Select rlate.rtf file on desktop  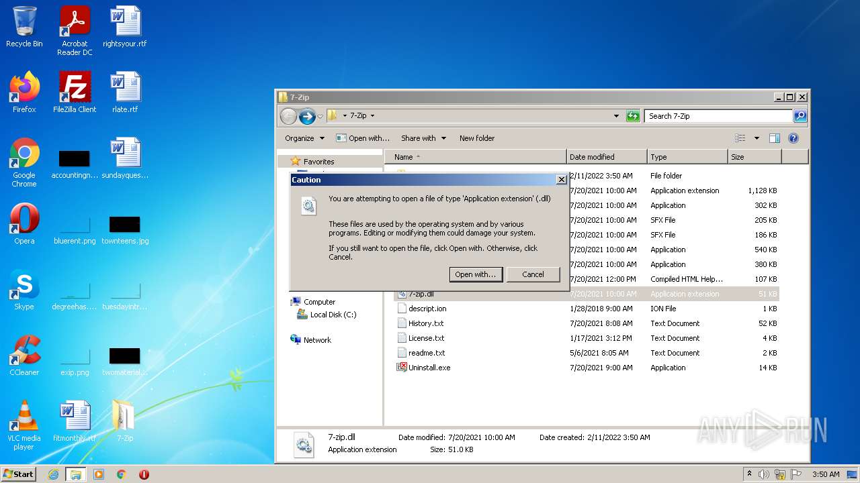[x=125, y=93]
